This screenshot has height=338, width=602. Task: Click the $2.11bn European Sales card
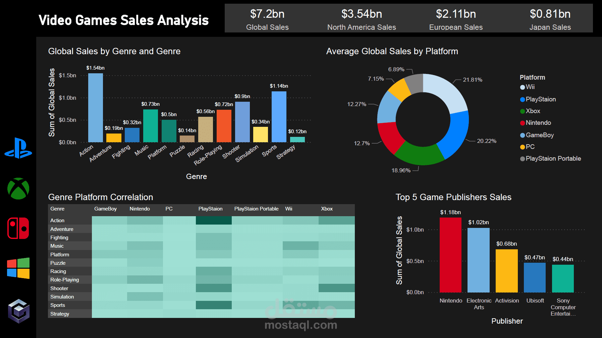point(456,19)
